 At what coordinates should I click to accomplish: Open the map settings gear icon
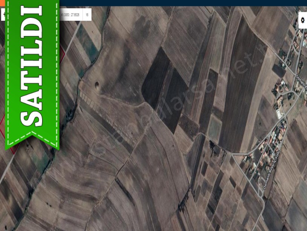pos(303,20)
